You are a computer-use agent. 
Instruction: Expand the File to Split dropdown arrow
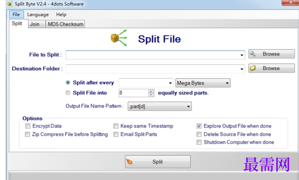pos(242,55)
